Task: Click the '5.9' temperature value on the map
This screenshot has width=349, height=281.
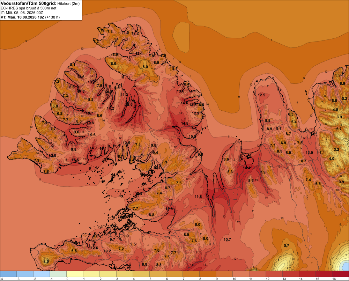Action: point(337,75)
